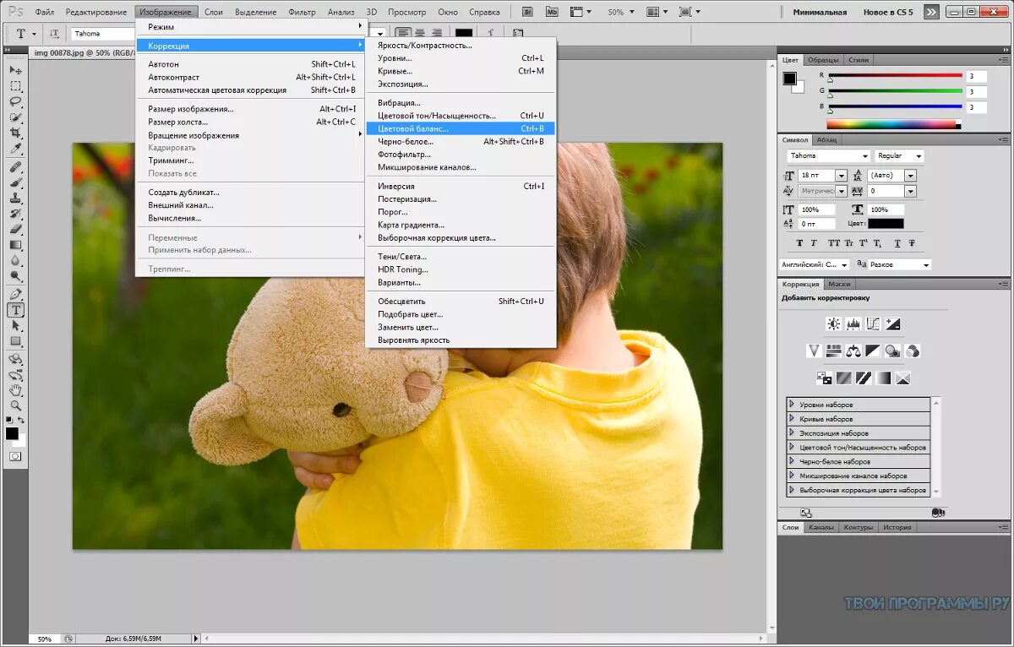Toggle Faux Italic text style
The image size is (1014, 647).
tap(815, 243)
